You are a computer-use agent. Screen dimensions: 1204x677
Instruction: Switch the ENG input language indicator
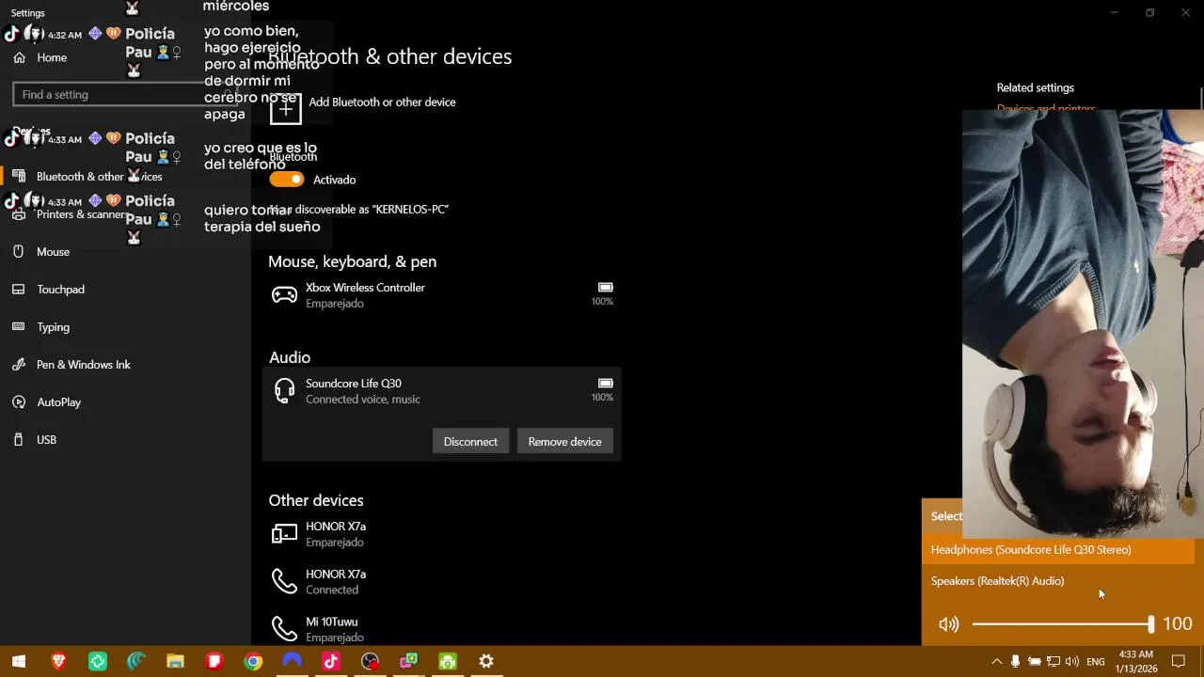1096,662
